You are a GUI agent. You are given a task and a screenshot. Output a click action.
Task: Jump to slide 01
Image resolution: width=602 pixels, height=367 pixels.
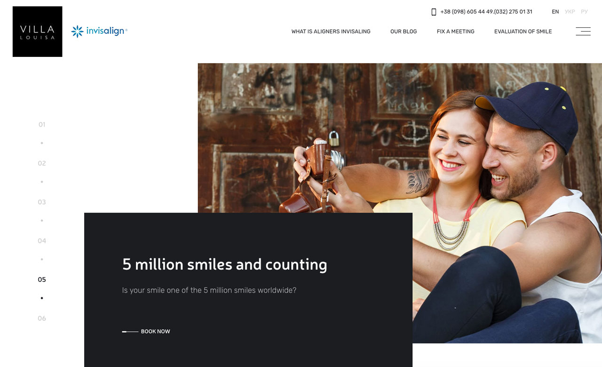coord(42,125)
